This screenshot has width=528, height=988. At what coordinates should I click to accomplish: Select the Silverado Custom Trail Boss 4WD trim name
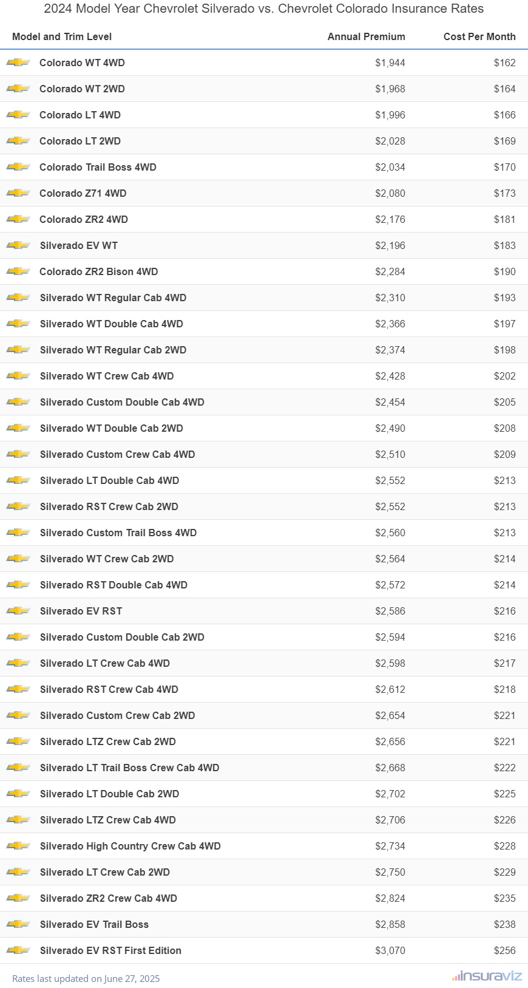tap(118, 533)
